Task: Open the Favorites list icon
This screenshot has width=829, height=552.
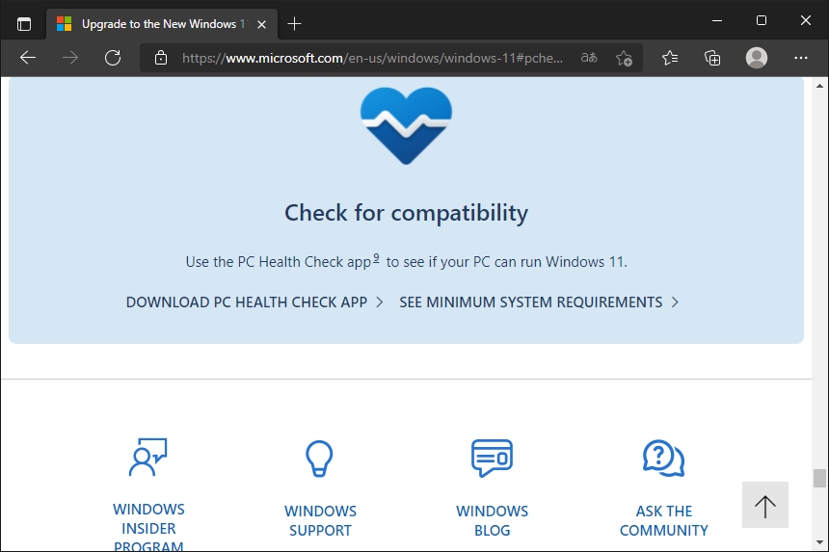Action: coord(670,58)
